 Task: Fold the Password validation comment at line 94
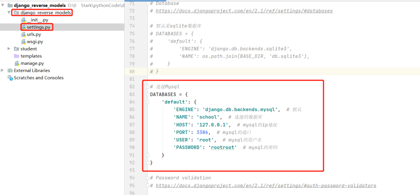click(x=148, y=178)
